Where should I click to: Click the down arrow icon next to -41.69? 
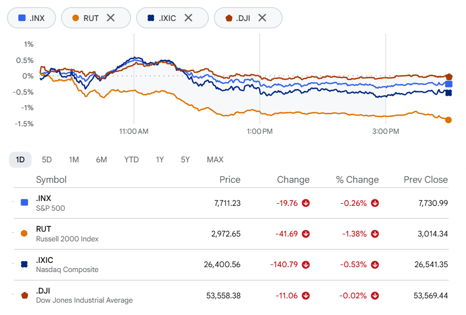(306, 234)
